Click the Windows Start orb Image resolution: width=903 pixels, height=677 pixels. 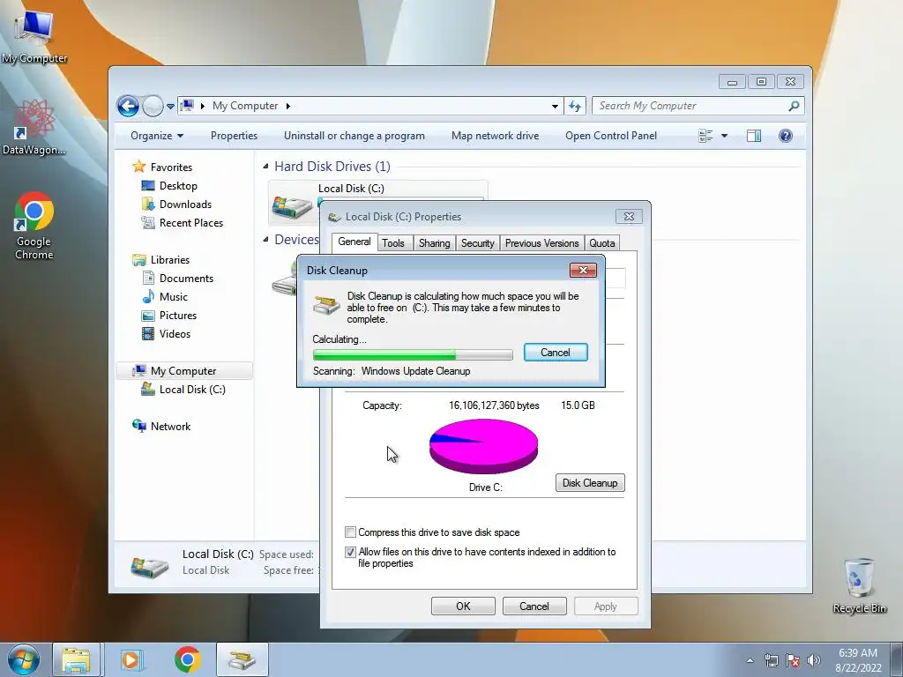coord(24,659)
